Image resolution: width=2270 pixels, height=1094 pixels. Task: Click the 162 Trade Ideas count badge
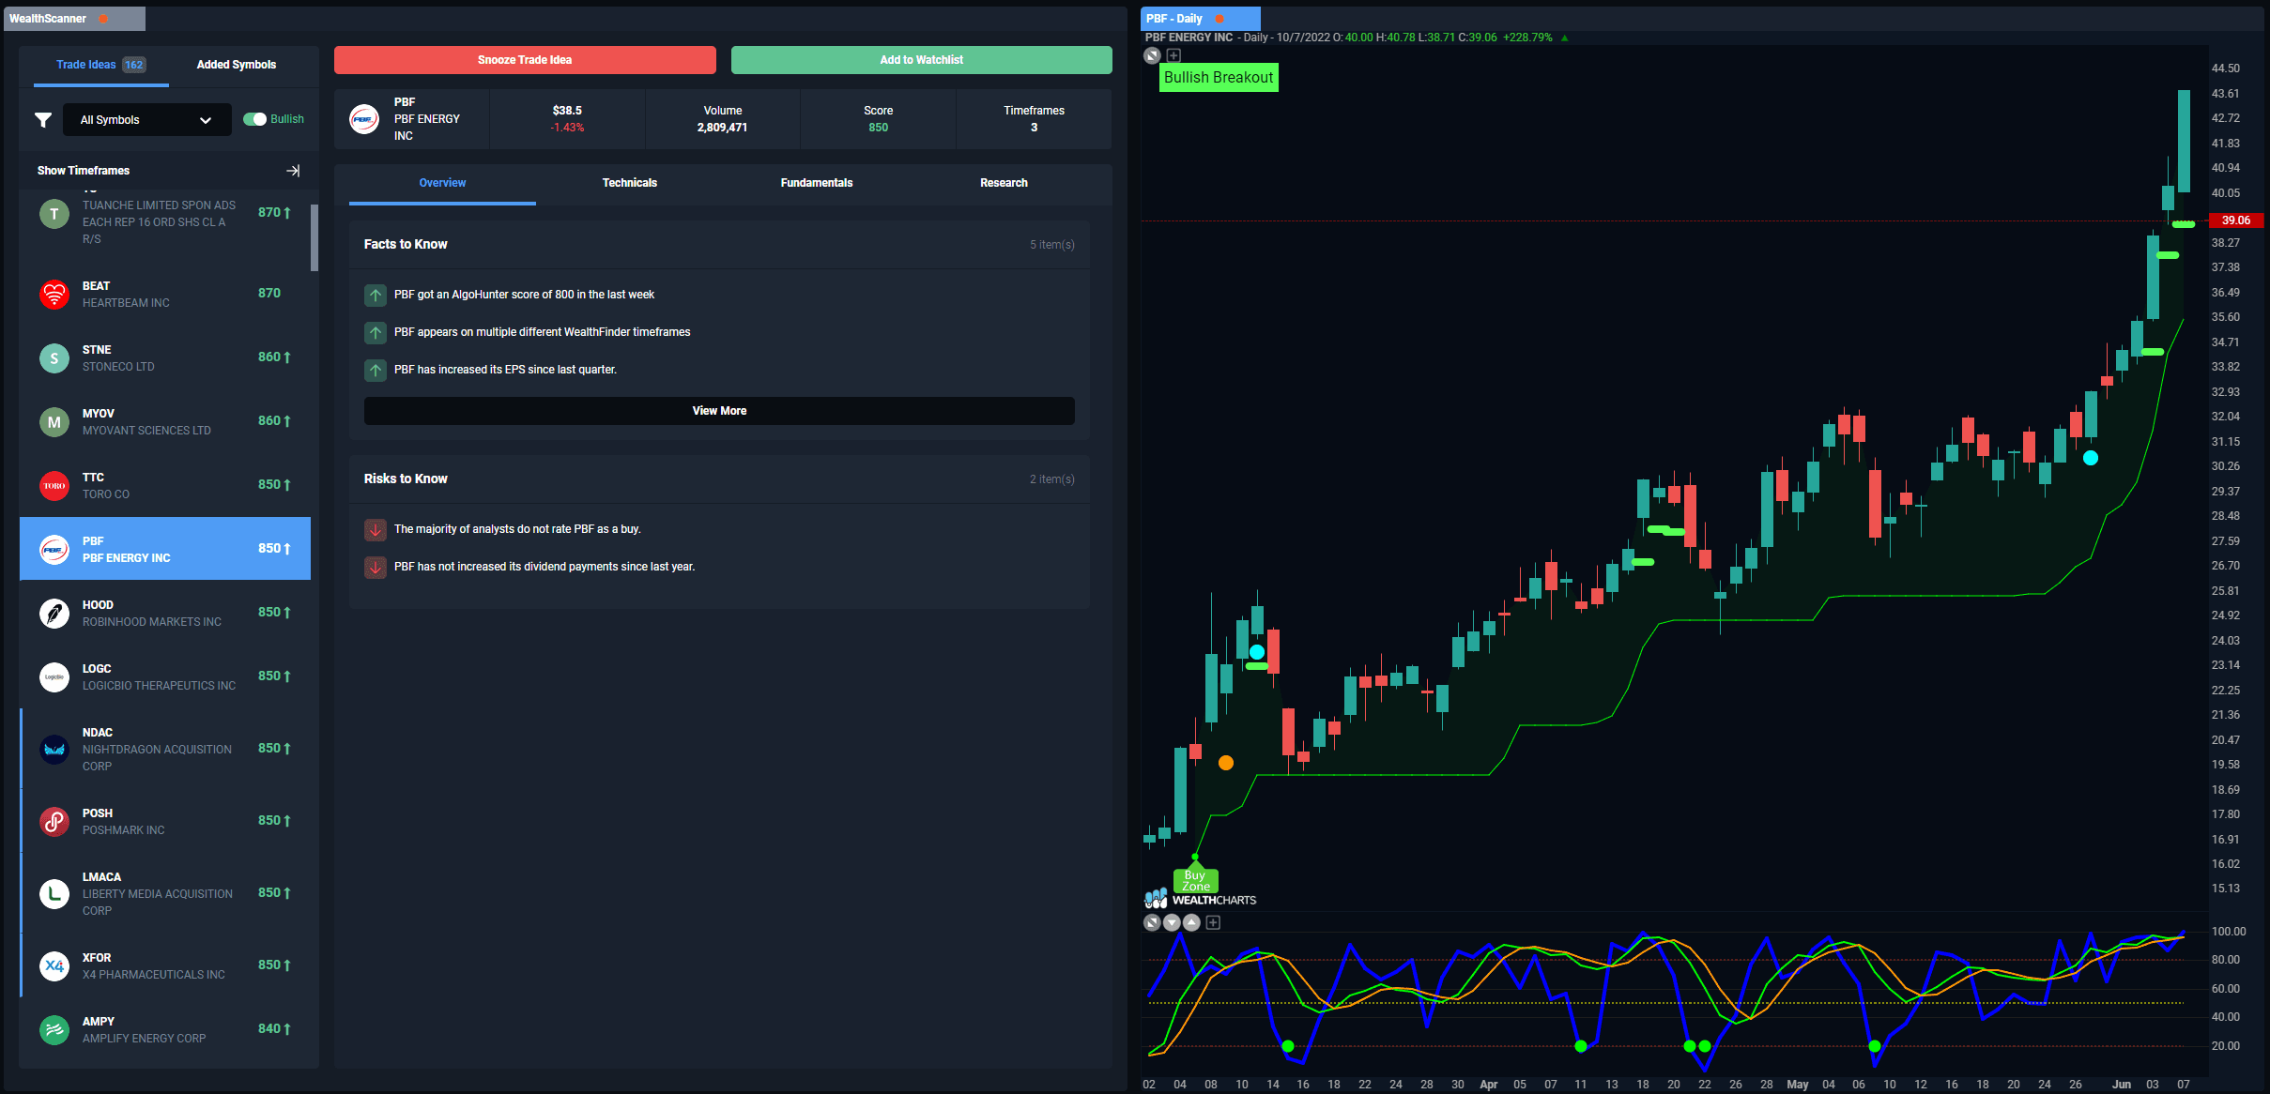pyautogui.click(x=134, y=65)
